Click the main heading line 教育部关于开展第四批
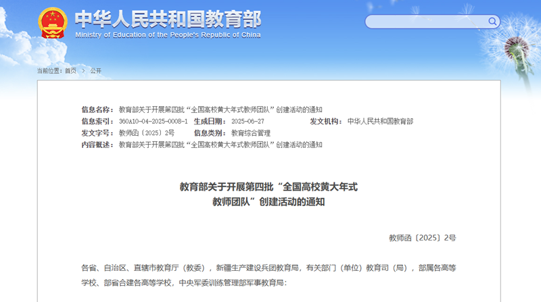 click(268, 187)
